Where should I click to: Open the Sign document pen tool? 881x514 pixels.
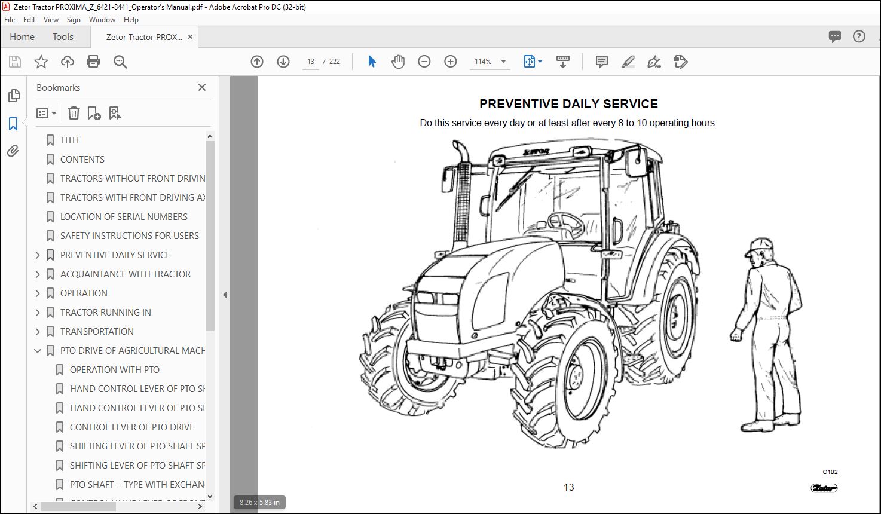(654, 62)
